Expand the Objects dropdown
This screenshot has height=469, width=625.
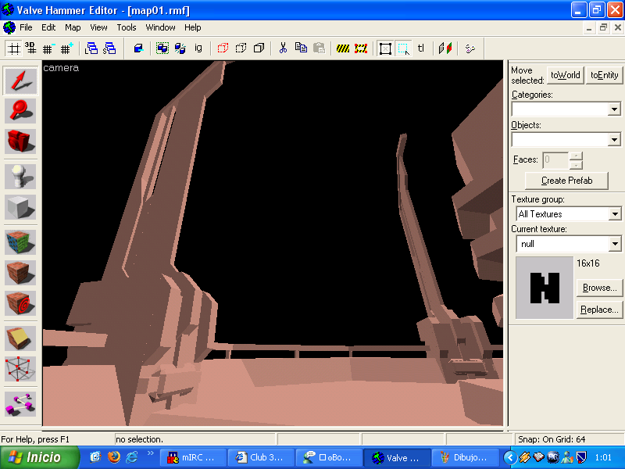(x=614, y=140)
